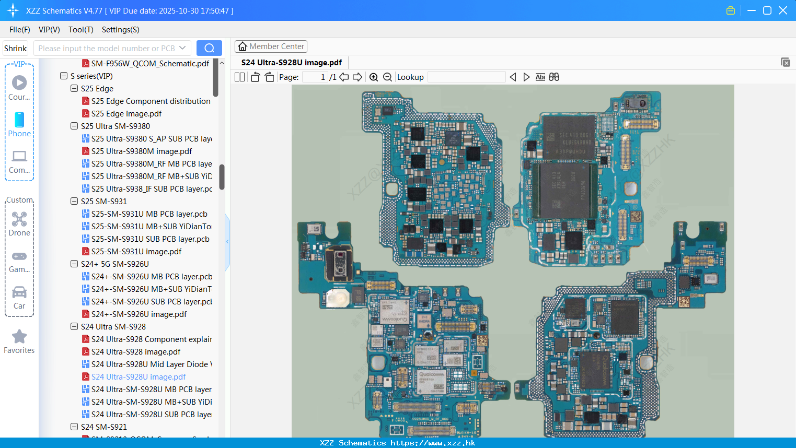
Task: Click the page number field
Action: (x=315, y=77)
